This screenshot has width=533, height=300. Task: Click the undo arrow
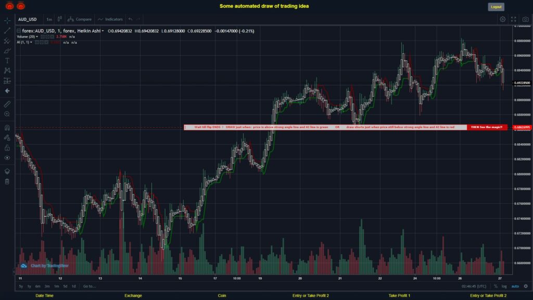tap(131, 19)
